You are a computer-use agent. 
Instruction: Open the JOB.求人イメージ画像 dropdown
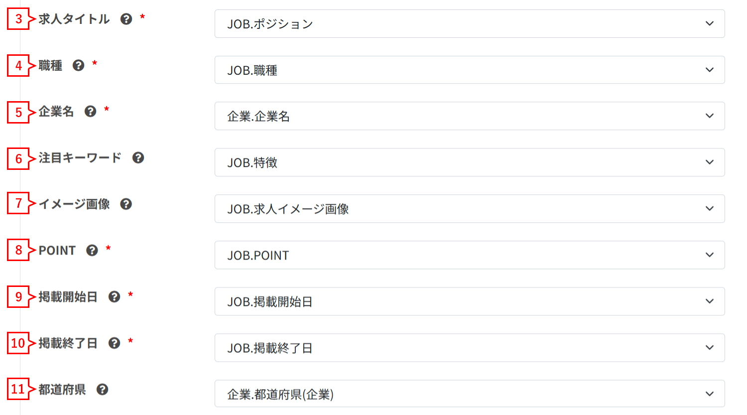(469, 209)
